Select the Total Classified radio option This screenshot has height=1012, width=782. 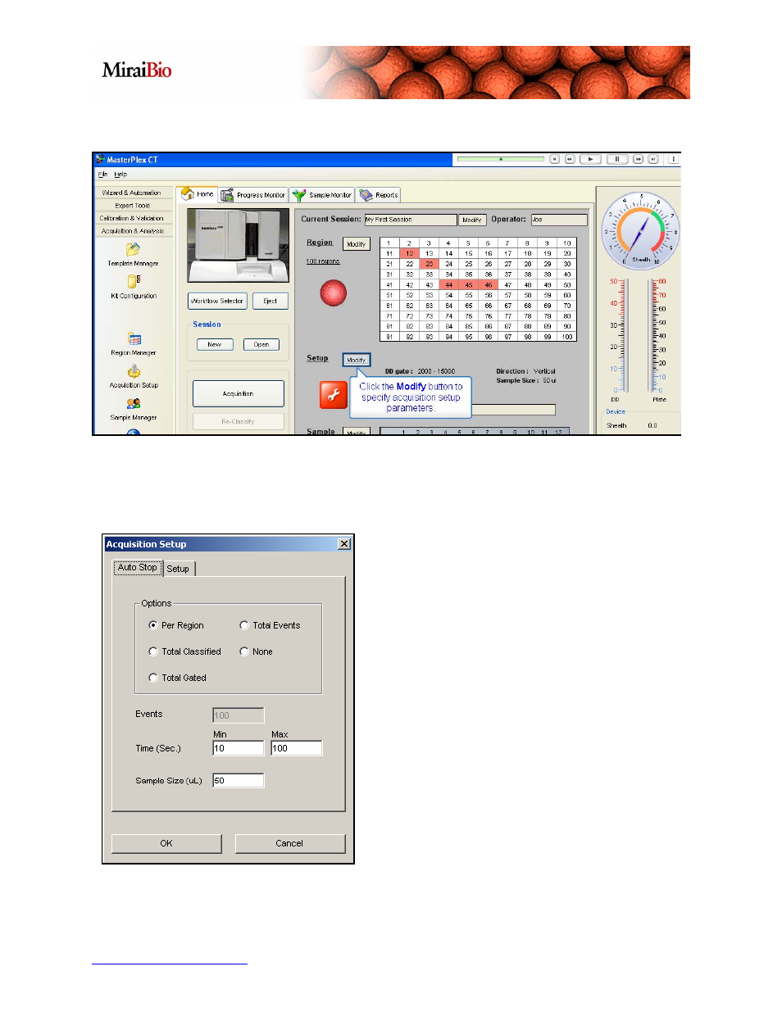pos(153,651)
